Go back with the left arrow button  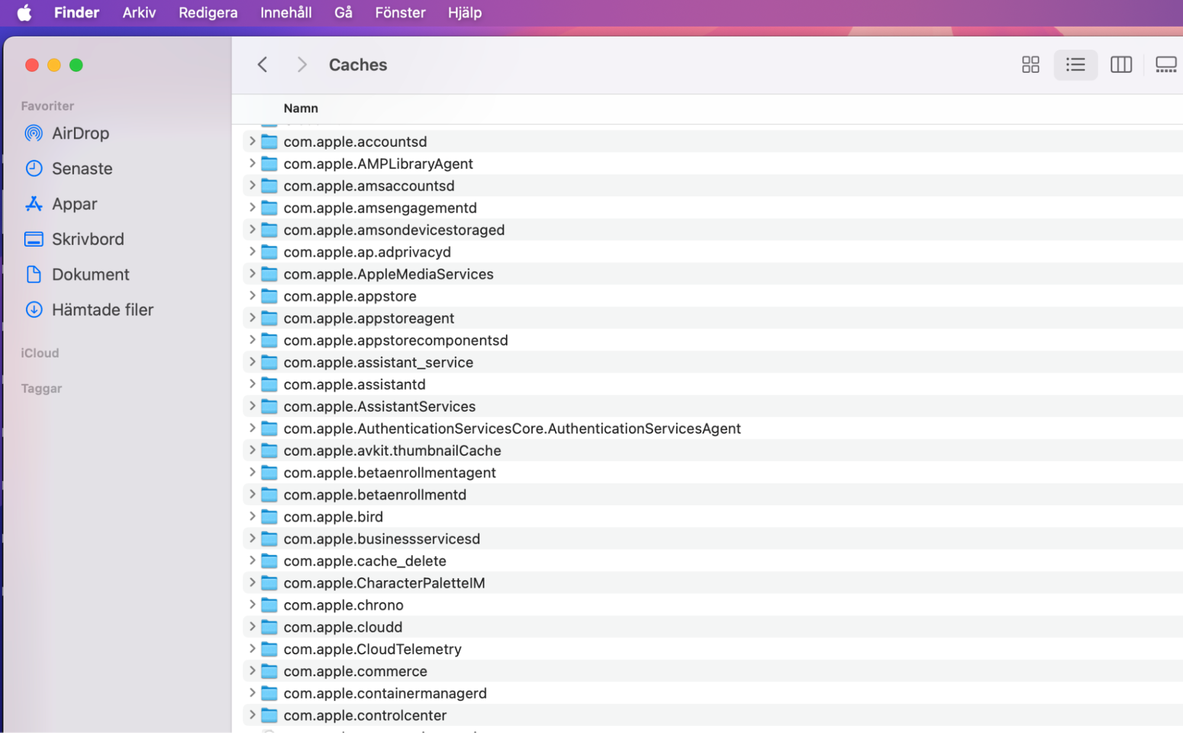pos(263,64)
